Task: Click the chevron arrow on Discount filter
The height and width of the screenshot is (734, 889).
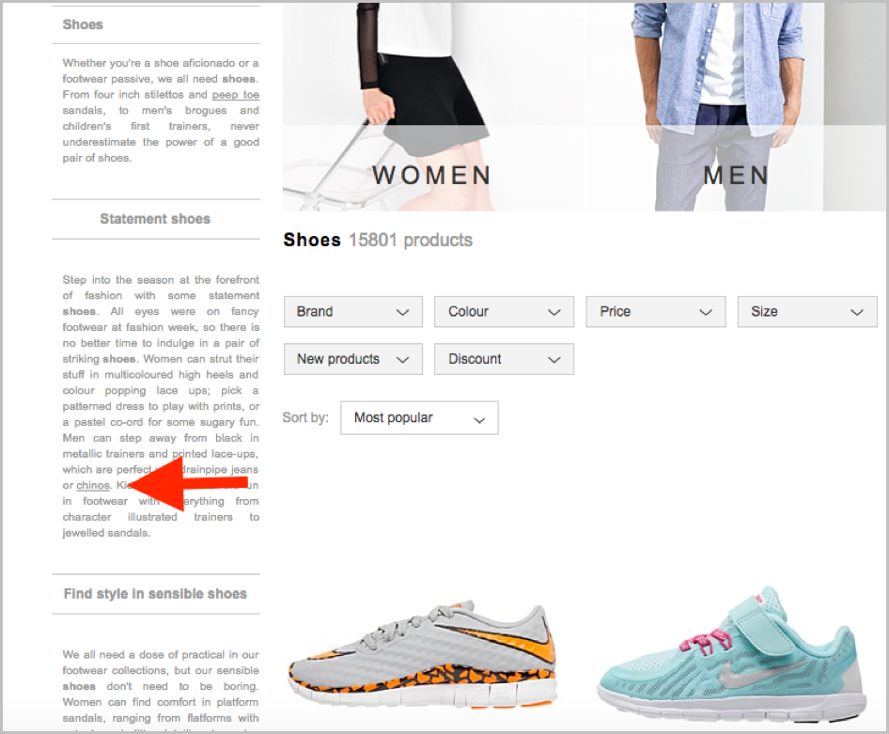Action: point(554,360)
